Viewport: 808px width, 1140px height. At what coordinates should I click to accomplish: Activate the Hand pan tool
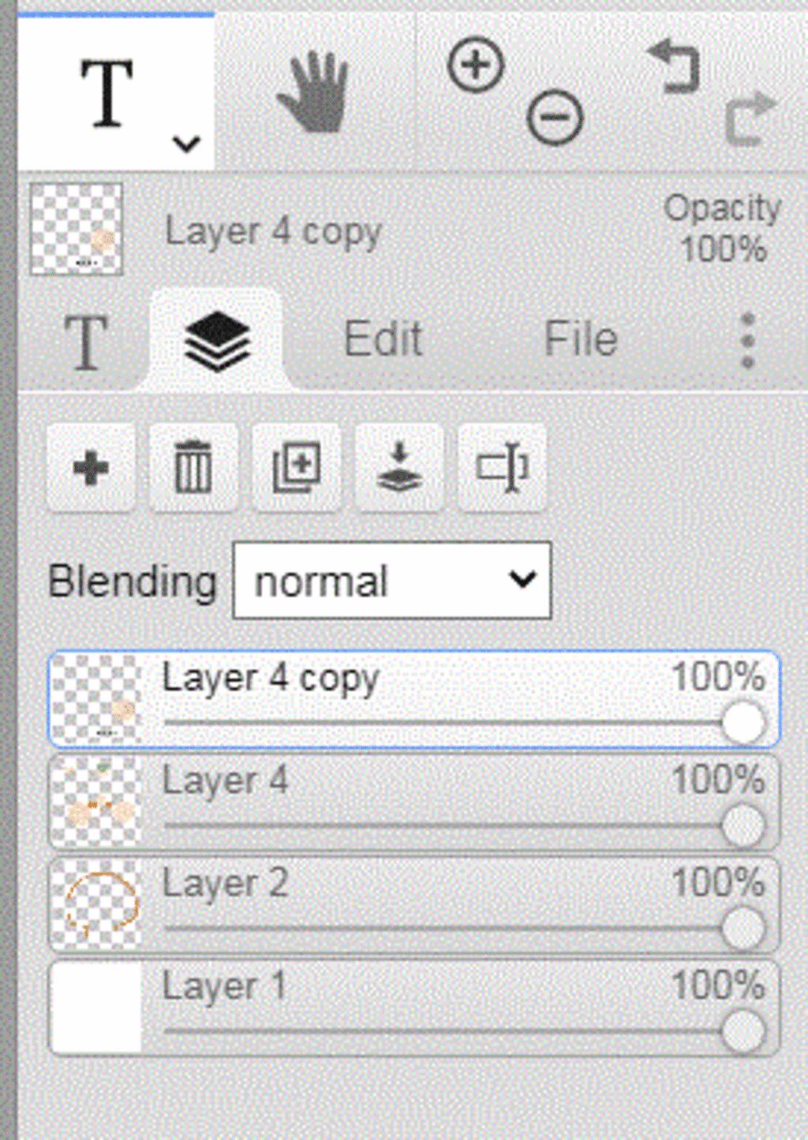click(314, 92)
